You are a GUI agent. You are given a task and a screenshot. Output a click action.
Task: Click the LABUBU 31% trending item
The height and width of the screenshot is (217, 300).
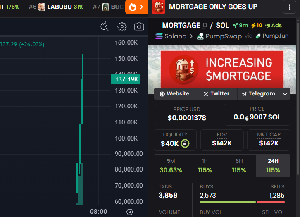pyautogui.click(x=56, y=7)
